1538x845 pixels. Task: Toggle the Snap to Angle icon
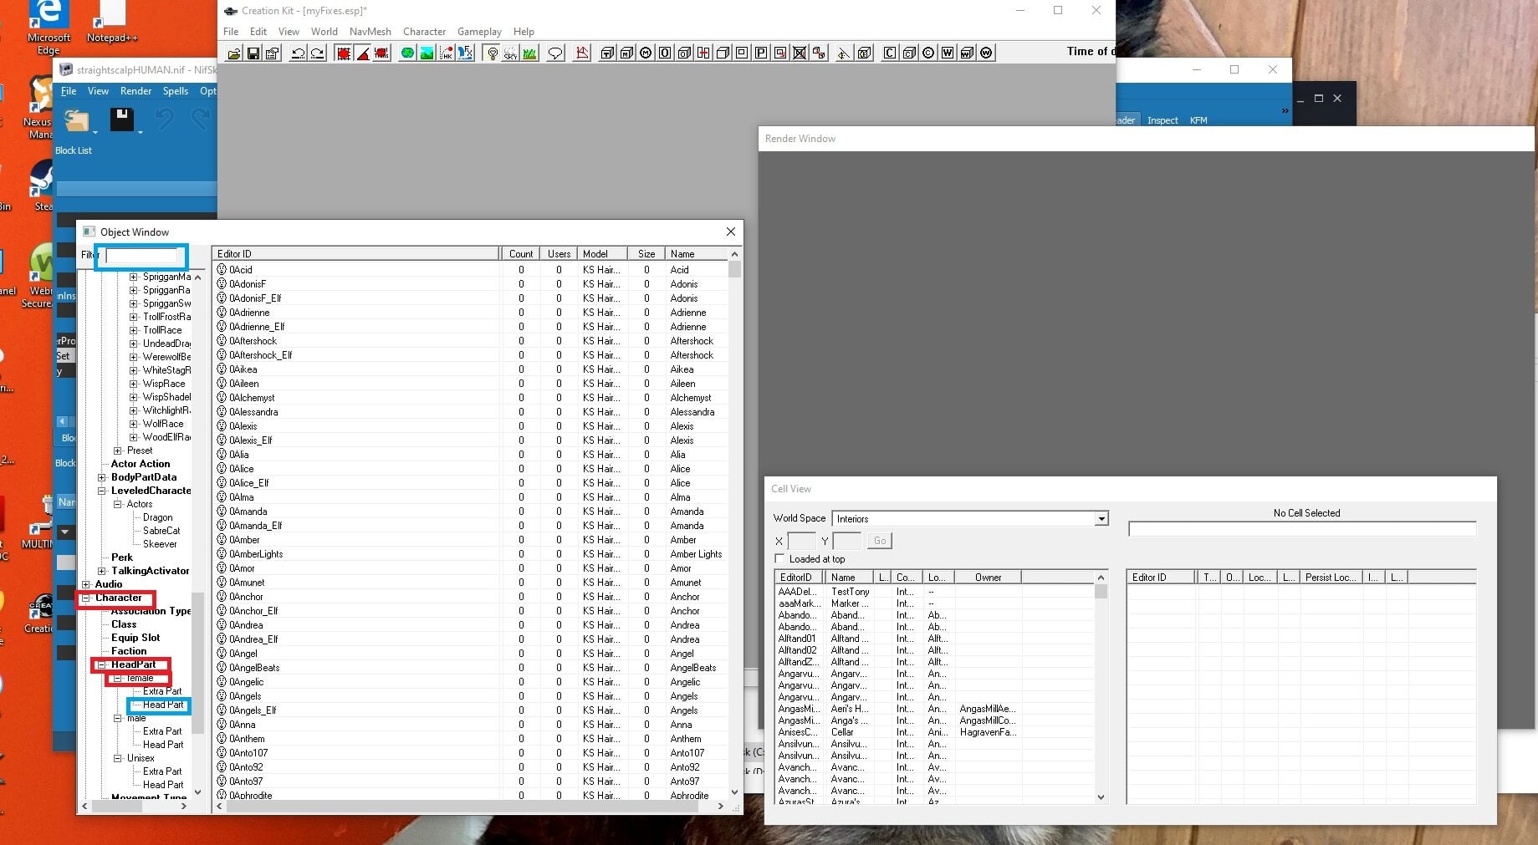pos(362,53)
